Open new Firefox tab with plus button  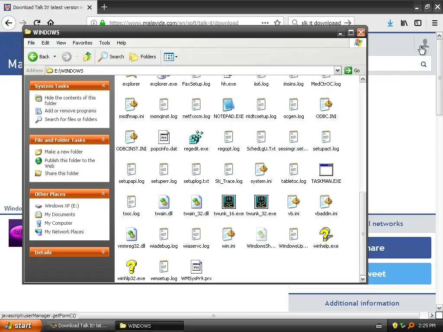pos(104,7)
